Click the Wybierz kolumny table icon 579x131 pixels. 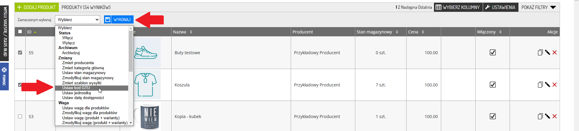(438, 7)
